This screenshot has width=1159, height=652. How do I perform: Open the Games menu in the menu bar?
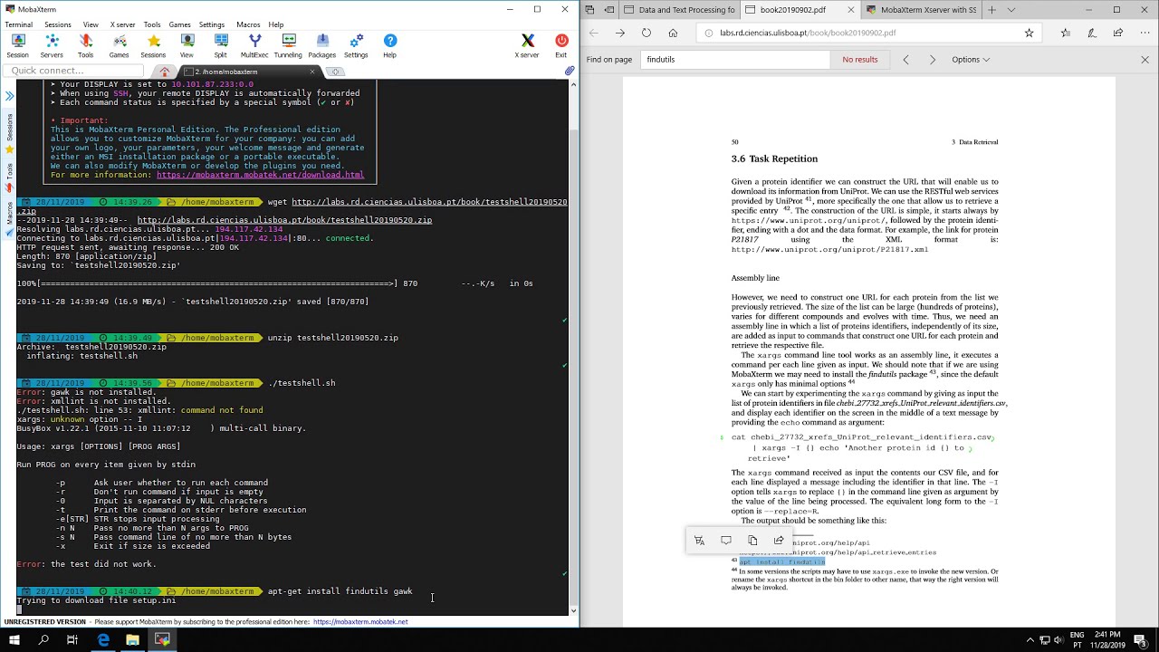(179, 24)
